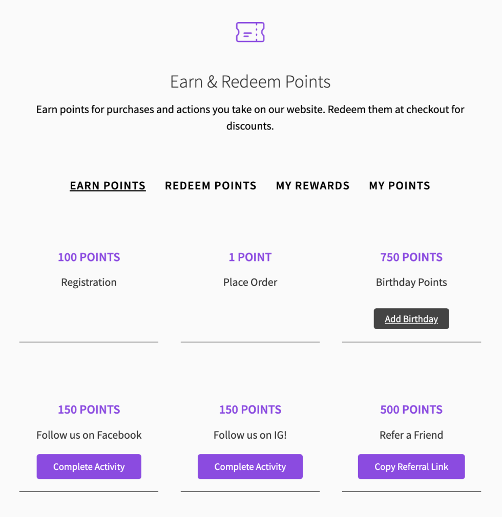This screenshot has height=517, width=502.
Task: Click the Birthday Points label
Action: tap(411, 283)
